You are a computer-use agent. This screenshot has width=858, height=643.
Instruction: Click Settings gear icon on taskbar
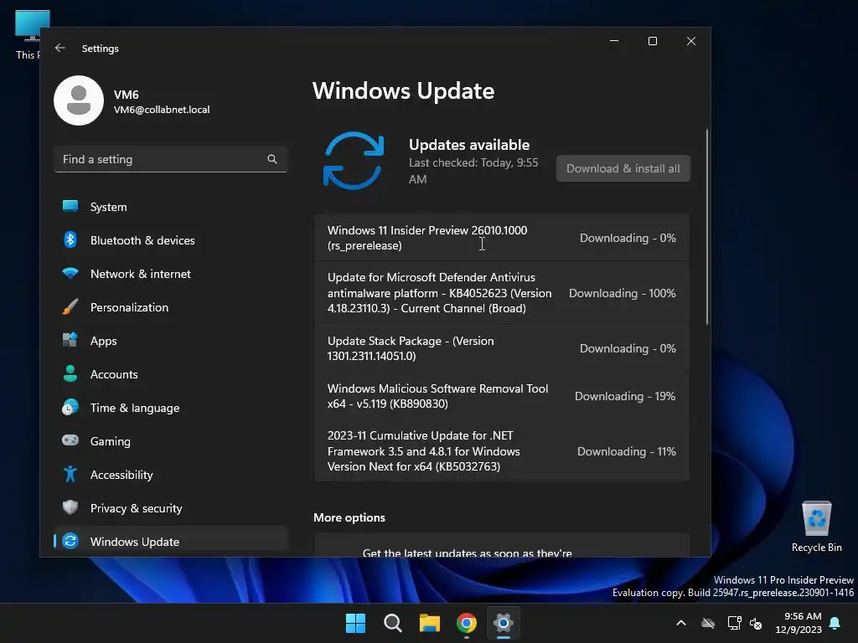[x=504, y=623]
